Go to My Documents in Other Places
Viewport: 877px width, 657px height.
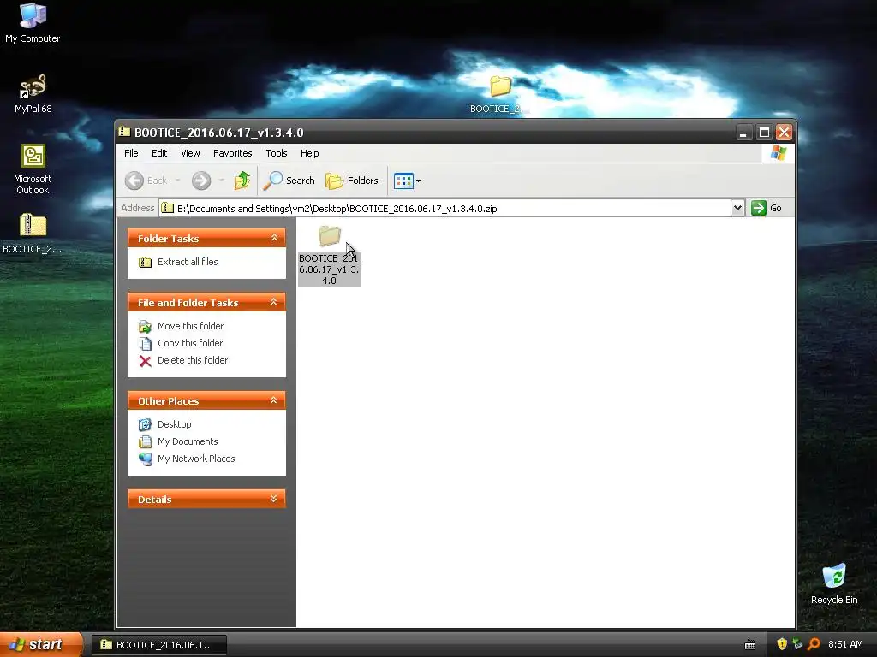click(188, 442)
